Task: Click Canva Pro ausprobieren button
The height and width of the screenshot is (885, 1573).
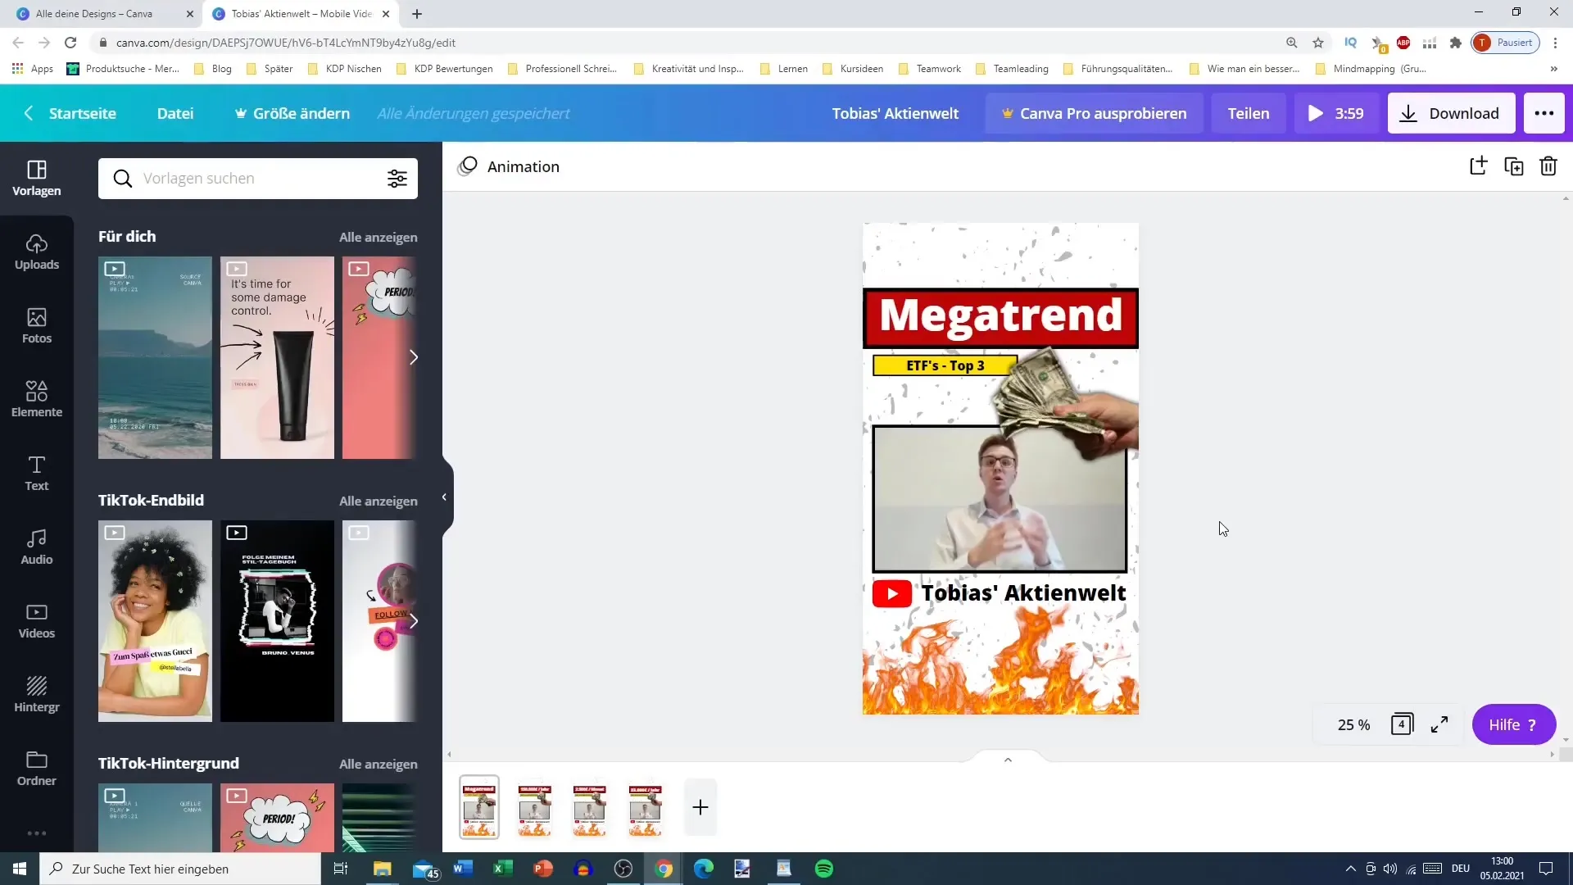Action: tap(1094, 113)
